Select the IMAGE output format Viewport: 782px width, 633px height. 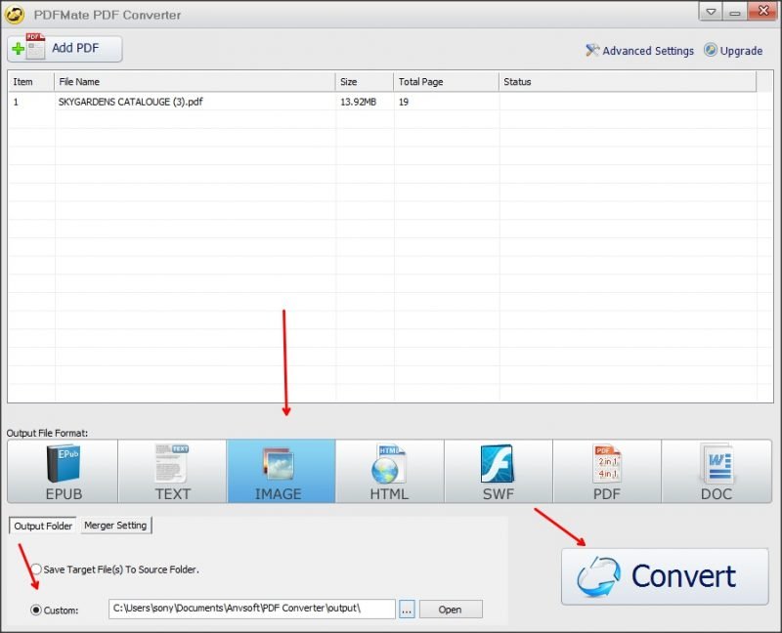(x=282, y=472)
